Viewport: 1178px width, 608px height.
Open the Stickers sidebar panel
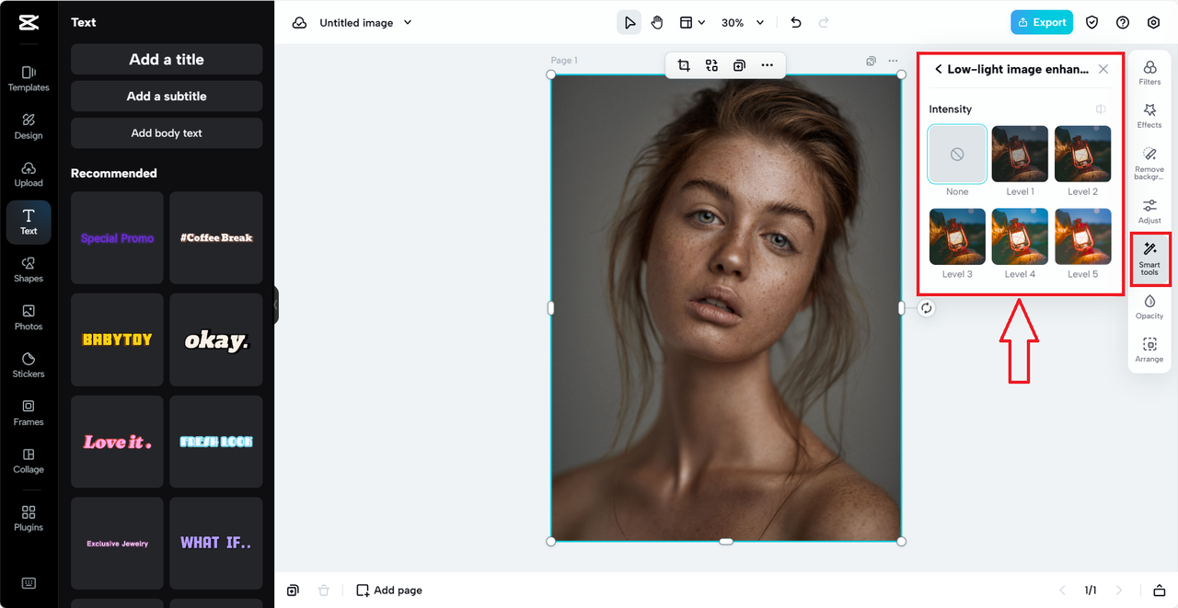tap(29, 365)
